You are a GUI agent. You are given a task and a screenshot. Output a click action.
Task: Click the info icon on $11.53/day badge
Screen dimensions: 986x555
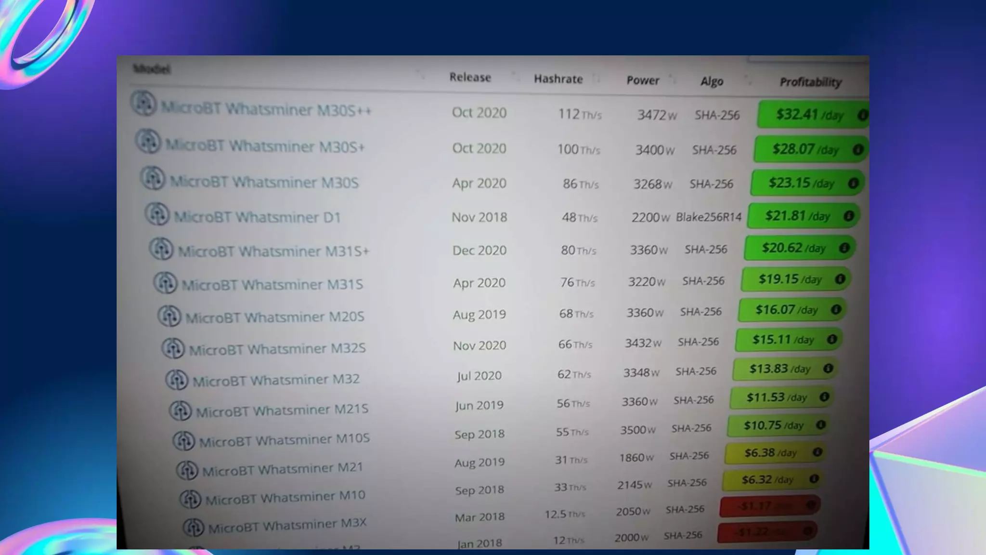(x=824, y=397)
